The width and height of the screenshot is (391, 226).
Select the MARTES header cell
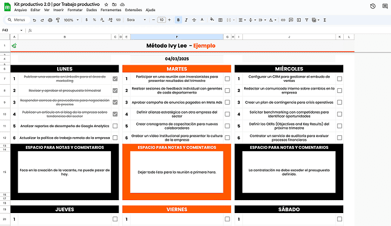click(x=177, y=69)
